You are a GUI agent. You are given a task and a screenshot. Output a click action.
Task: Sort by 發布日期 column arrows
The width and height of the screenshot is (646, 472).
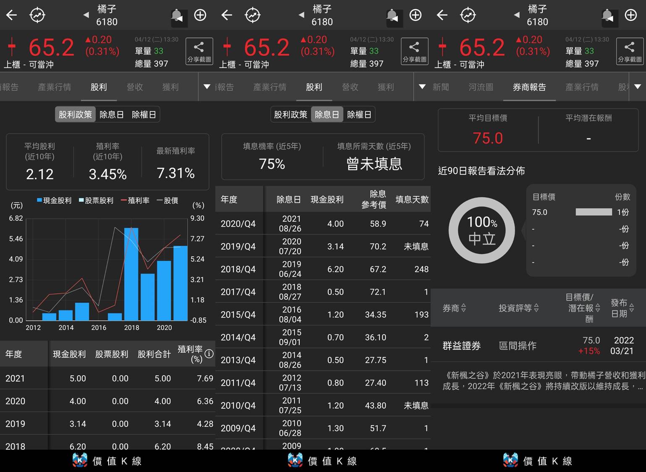632,308
